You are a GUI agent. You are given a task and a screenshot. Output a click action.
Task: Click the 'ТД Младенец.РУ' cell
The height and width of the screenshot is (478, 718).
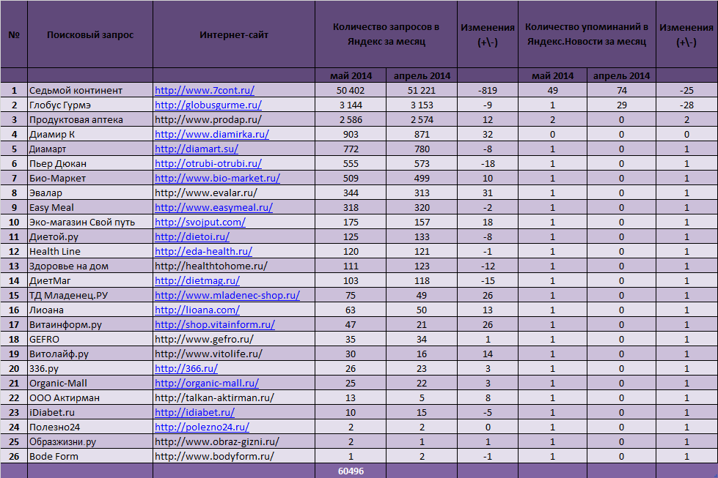(x=90, y=295)
